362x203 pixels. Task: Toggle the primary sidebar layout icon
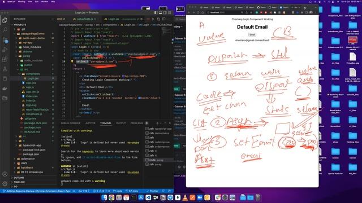[156, 12]
